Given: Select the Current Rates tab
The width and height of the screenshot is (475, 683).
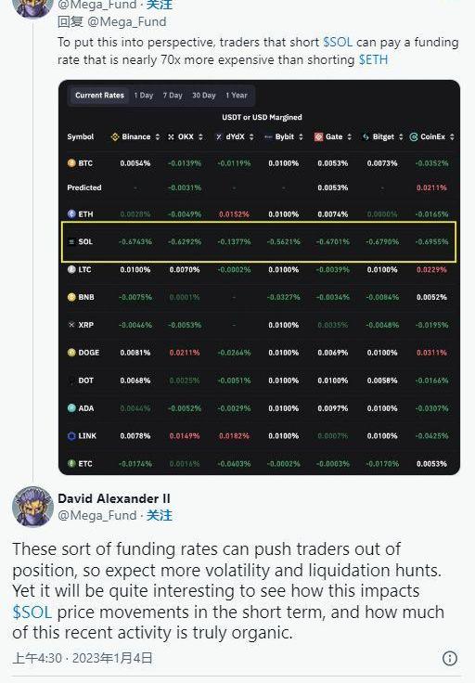Looking at the screenshot, I should click(99, 96).
